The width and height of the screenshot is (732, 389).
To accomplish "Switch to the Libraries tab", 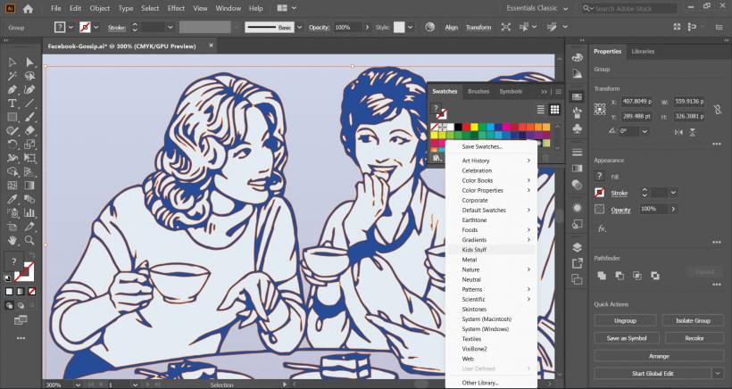I will [x=642, y=52].
